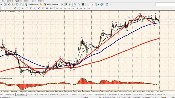Switch timeframe to M5
The width and height of the screenshot is (175, 98).
click(x=61, y=8)
